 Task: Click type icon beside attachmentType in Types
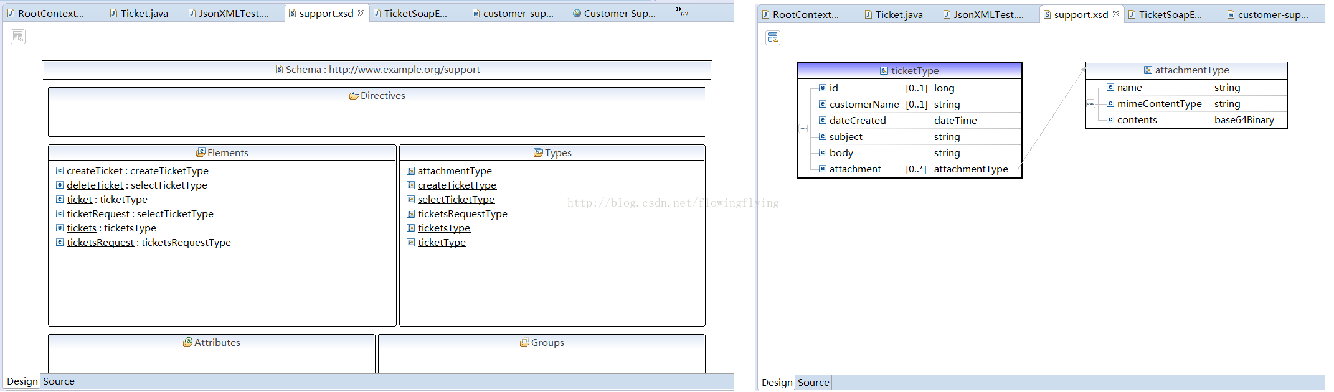[411, 170]
